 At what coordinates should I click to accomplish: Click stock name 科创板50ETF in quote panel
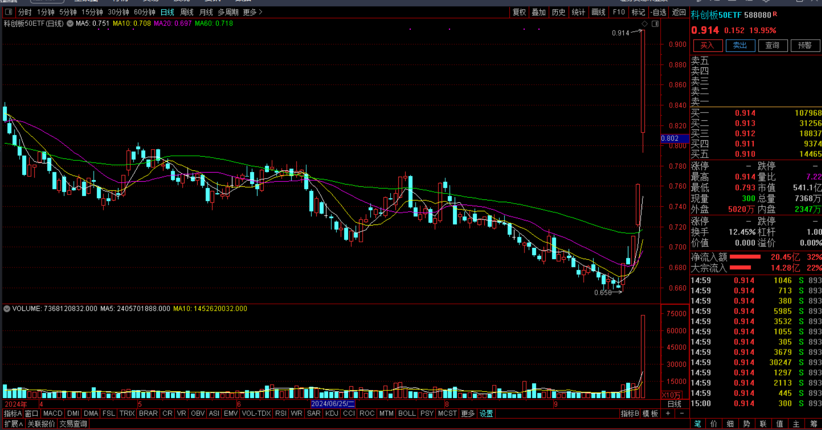[x=716, y=15]
